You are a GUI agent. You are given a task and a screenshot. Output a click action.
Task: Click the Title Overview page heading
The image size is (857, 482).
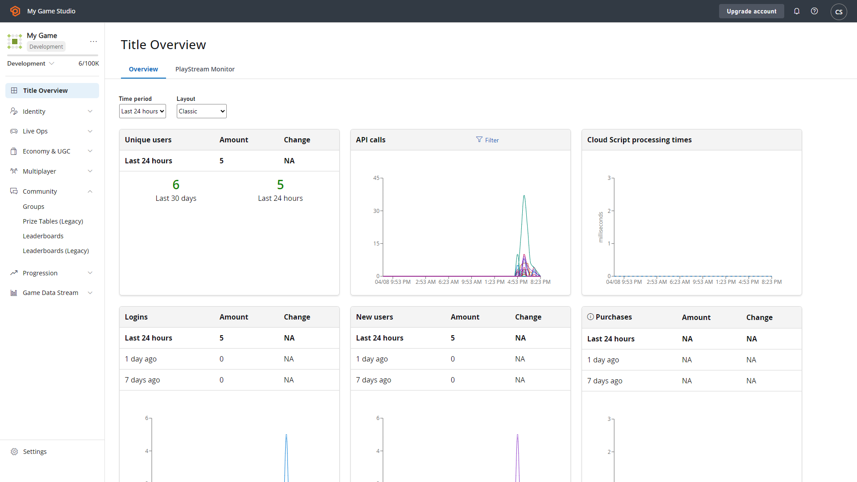click(163, 45)
